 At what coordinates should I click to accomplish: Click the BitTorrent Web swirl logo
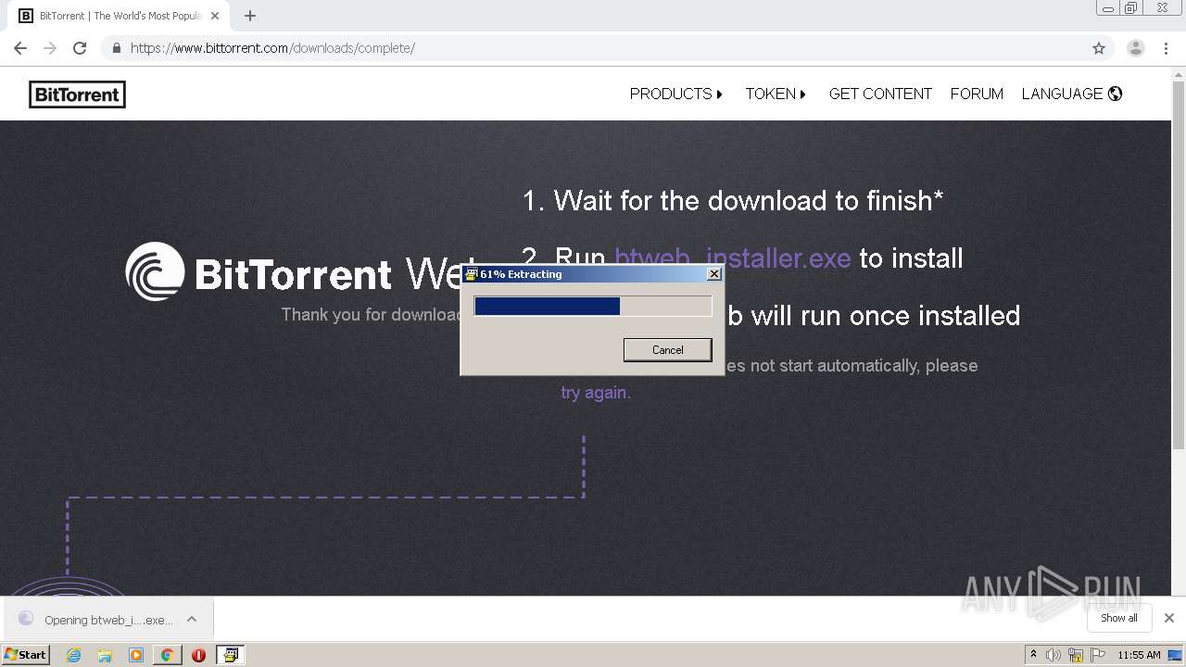155,271
